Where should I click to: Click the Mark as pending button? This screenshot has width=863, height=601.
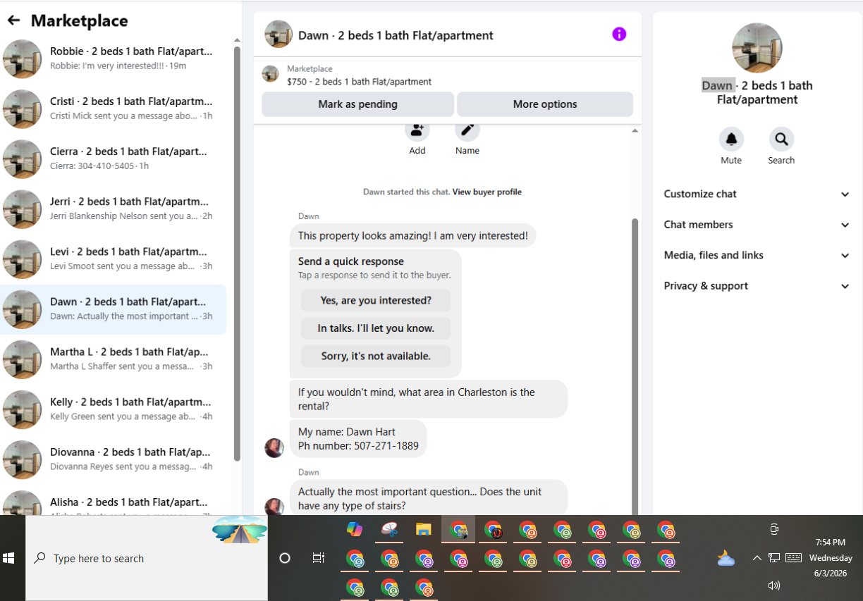tap(357, 104)
